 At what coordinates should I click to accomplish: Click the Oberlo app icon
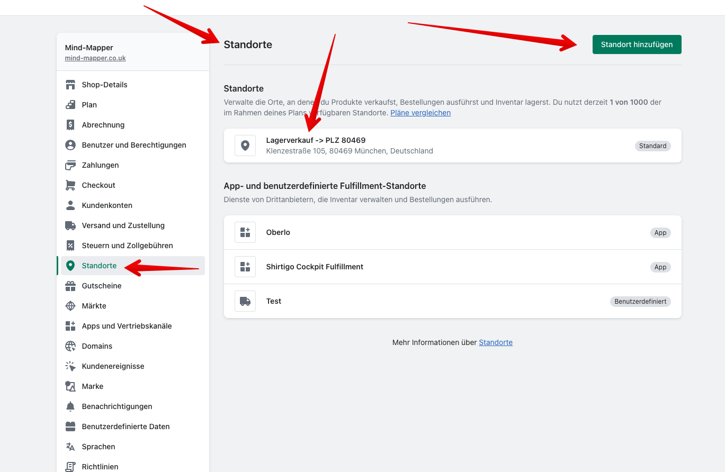245,232
